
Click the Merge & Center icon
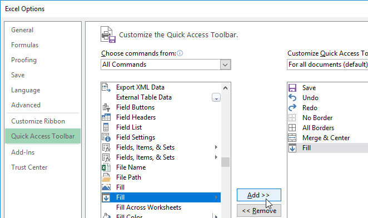[x=292, y=138]
